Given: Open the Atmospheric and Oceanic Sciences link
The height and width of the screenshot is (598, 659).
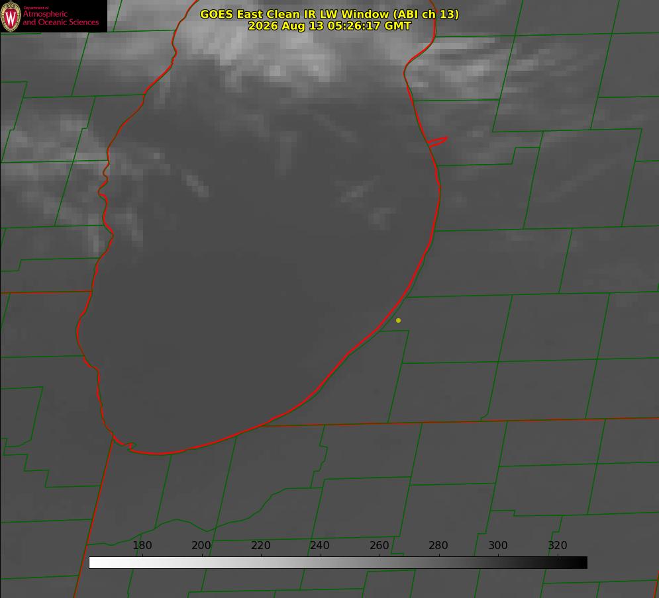Looking at the screenshot, I should pos(60,18).
